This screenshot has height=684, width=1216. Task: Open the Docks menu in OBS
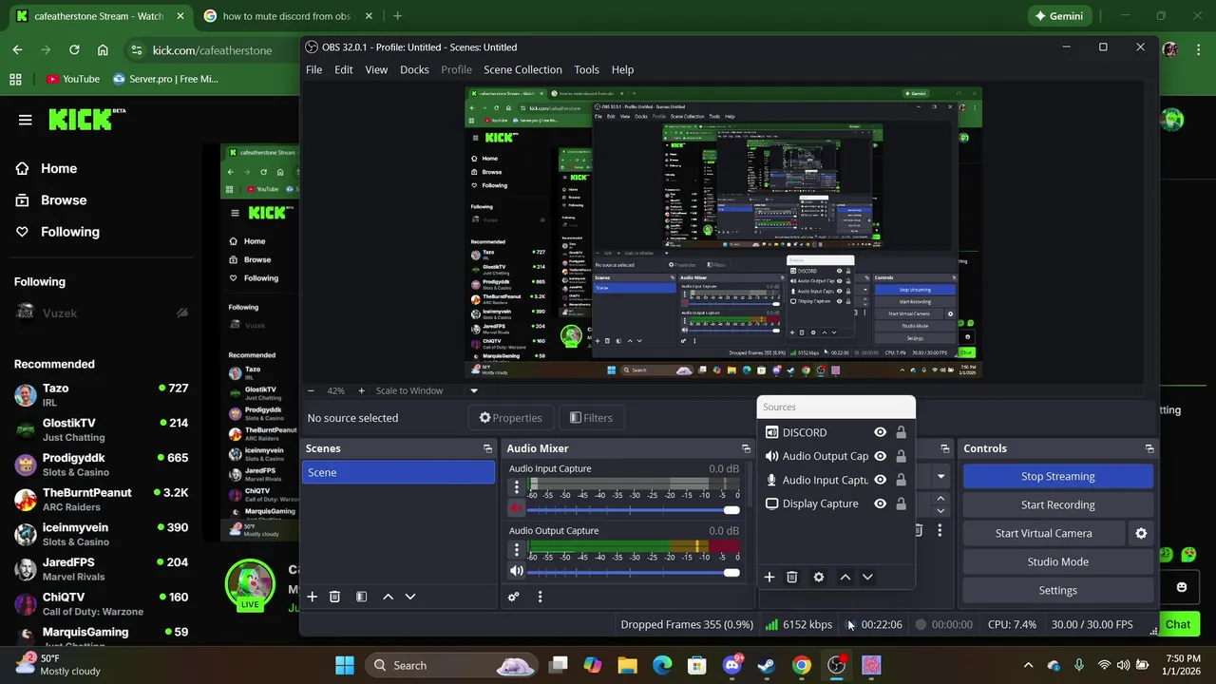tap(414, 69)
